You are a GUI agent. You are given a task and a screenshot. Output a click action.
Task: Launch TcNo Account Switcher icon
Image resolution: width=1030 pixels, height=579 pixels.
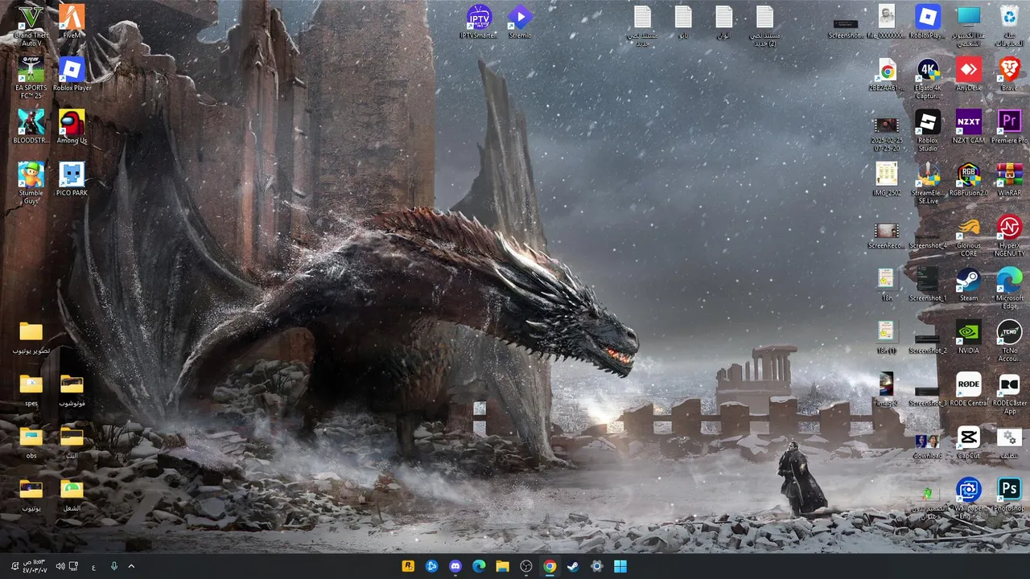(1009, 341)
